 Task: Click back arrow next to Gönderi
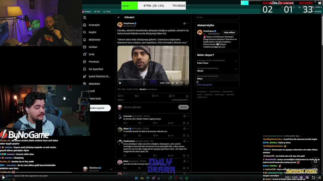click(119, 17)
